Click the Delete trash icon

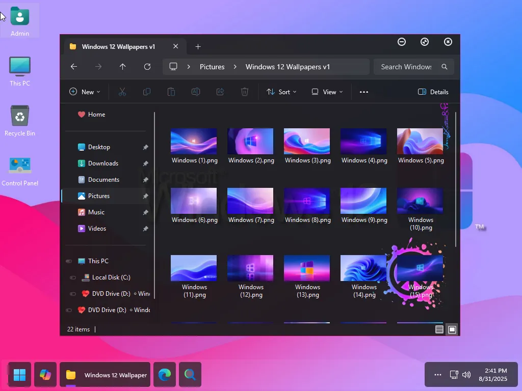click(x=244, y=92)
